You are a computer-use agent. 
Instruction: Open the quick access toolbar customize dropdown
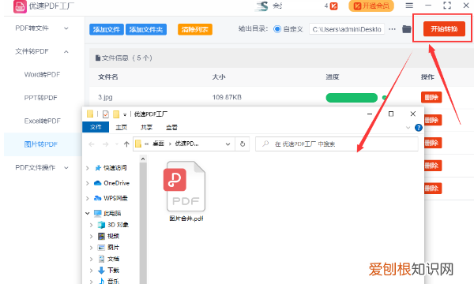coord(125,114)
